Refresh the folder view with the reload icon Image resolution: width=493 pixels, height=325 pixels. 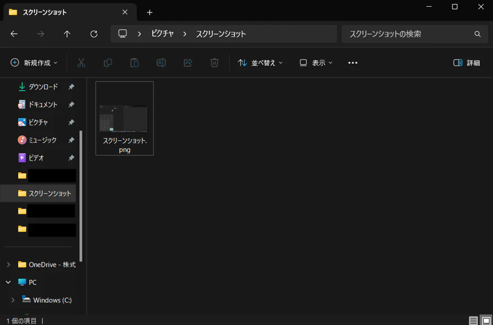pyautogui.click(x=93, y=34)
